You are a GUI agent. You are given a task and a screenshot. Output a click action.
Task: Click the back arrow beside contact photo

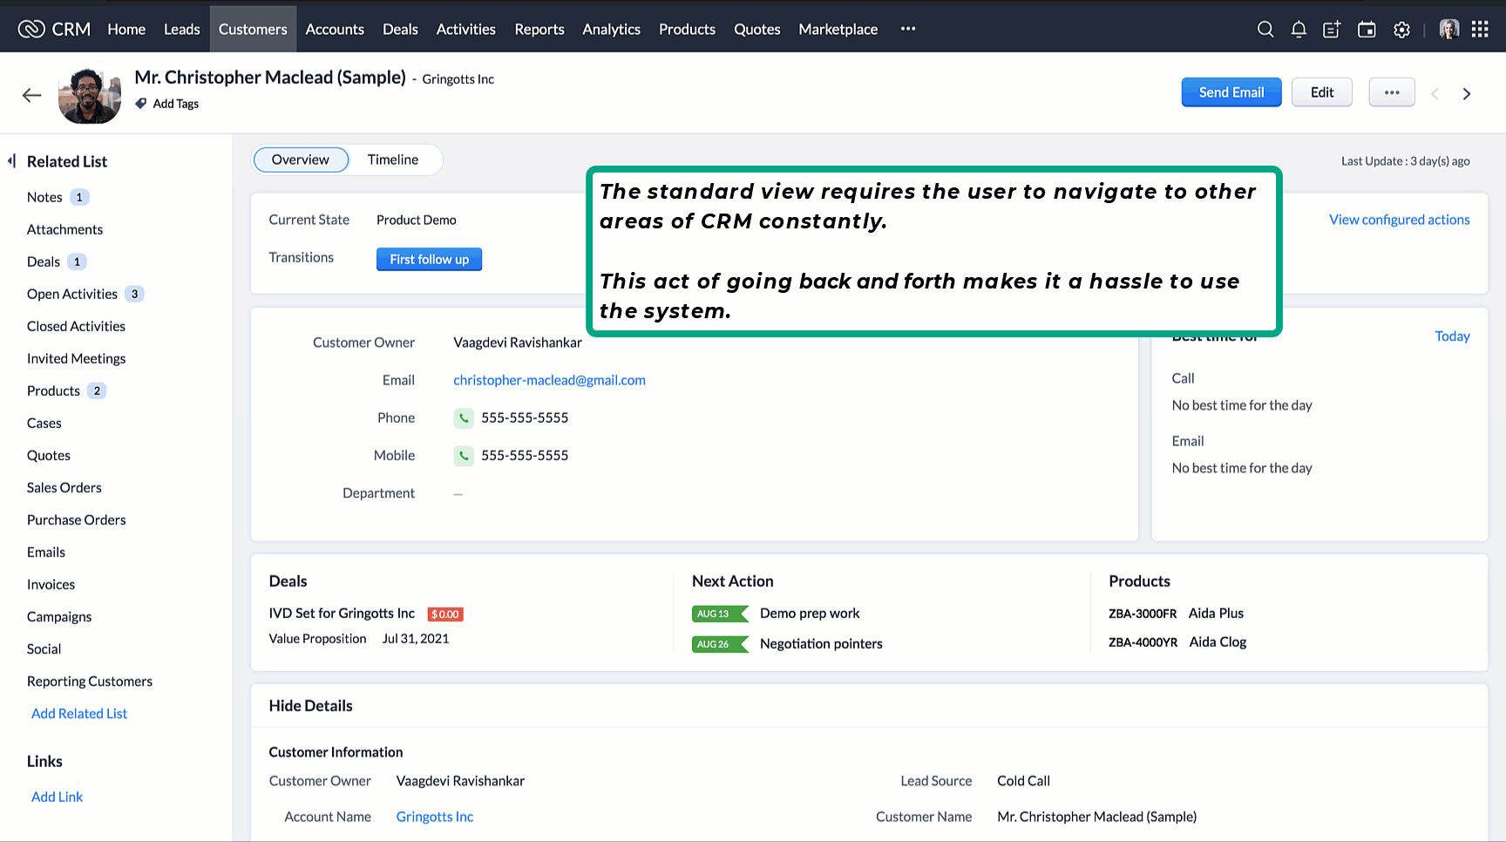[32, 95]
